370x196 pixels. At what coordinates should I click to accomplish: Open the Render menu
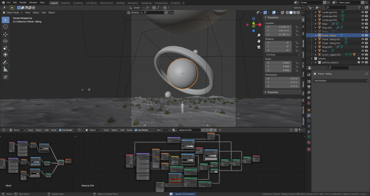click(23, 3)
